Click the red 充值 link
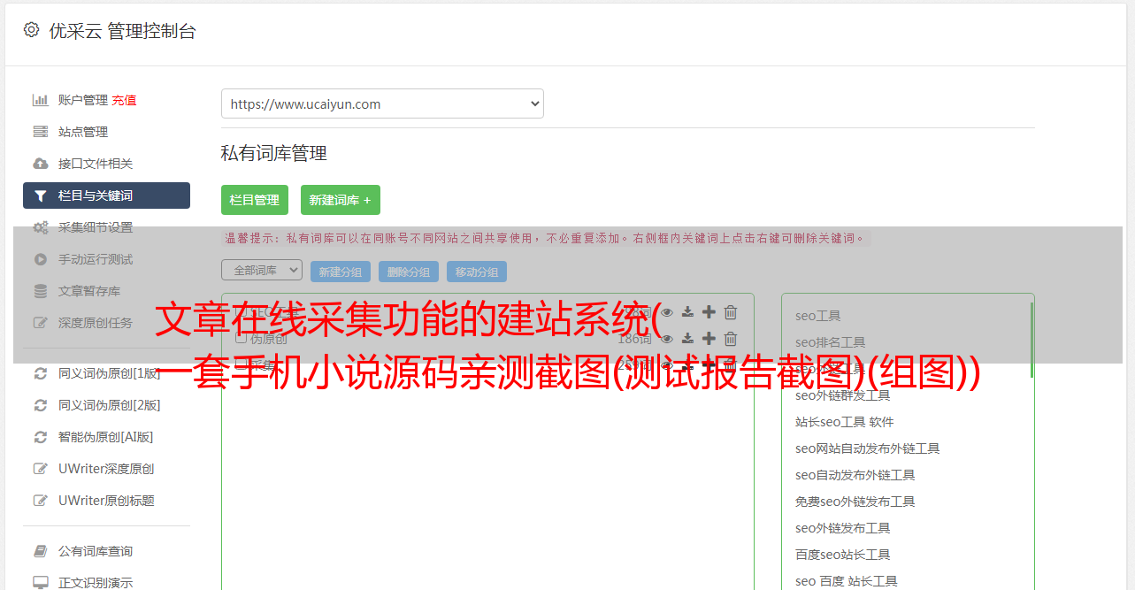1135x590 pixels. click(x=124, y=101)
